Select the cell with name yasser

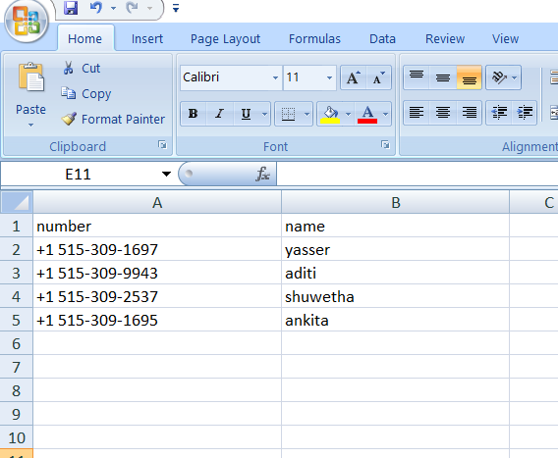395,249
